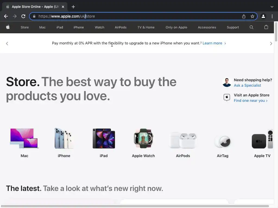Click the share page icon in address bar

point(244,16)
